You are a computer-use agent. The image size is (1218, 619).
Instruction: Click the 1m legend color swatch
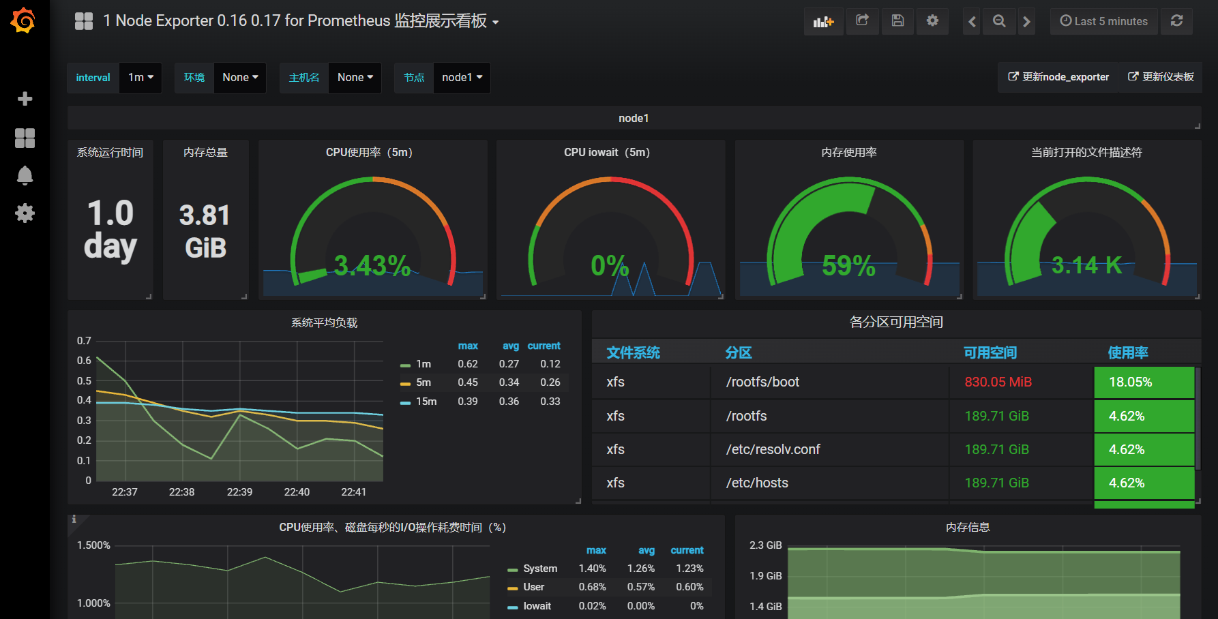(405, 365)
